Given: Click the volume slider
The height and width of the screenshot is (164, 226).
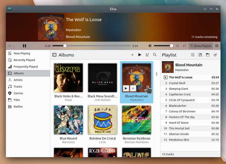Looking at the screenshot, I should (163, 46).
